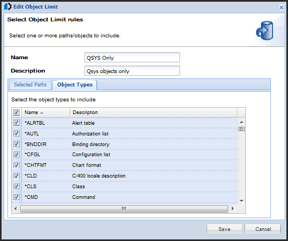The image size is (288, 241).
Task: Click the Save button
Action: pyautogui.click(x=224, y=229)
